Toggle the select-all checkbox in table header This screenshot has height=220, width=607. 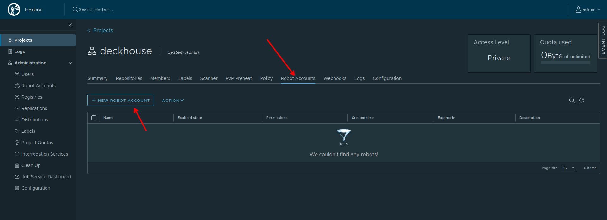point(94,118)
